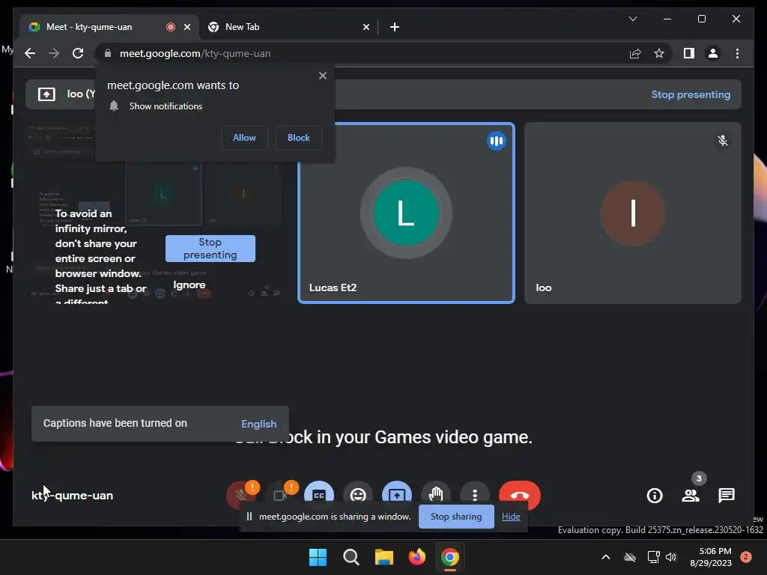Click the blue Stop presenting button

pos(210,249)
